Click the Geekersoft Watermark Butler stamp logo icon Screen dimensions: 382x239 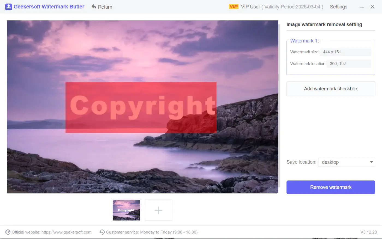point(8,7)
